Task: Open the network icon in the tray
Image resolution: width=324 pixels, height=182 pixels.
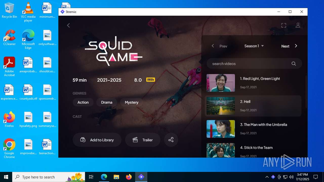Action: click(285, 177)
